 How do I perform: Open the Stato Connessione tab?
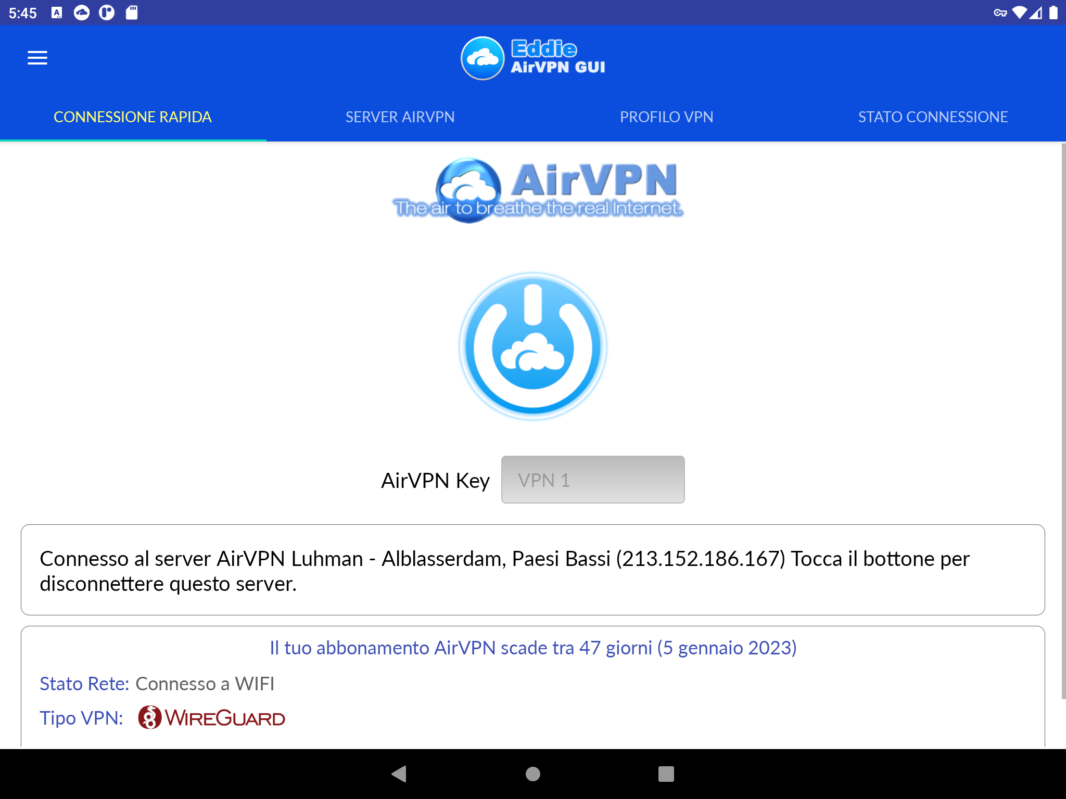[933, 117]
